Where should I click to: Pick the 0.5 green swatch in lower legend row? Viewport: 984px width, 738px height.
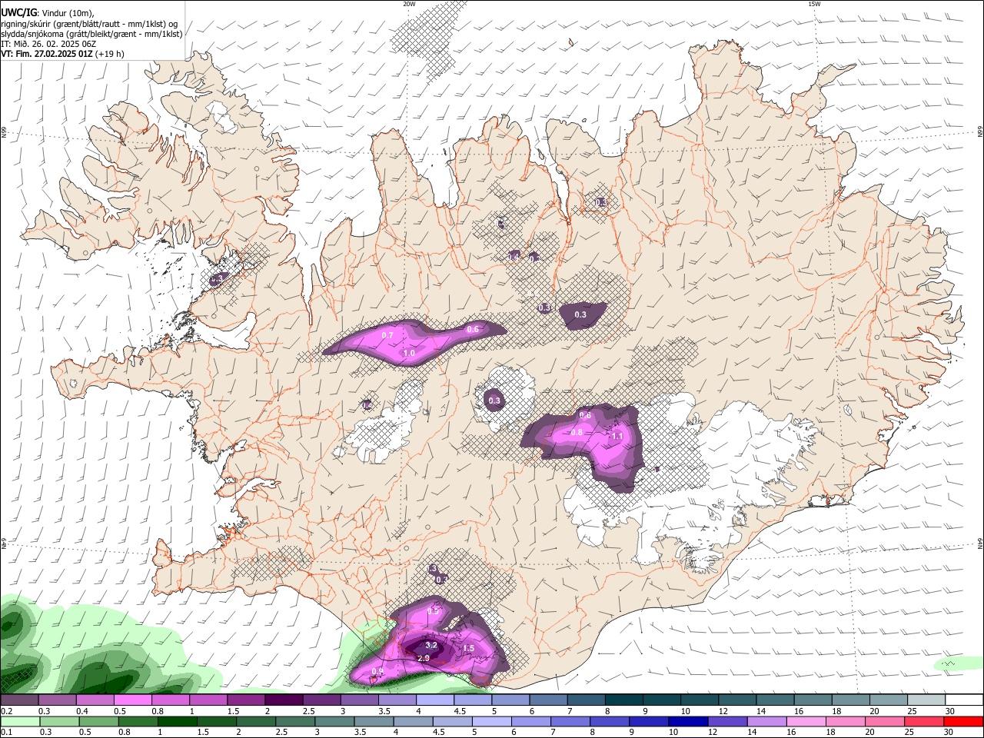(x=98, y=722)
